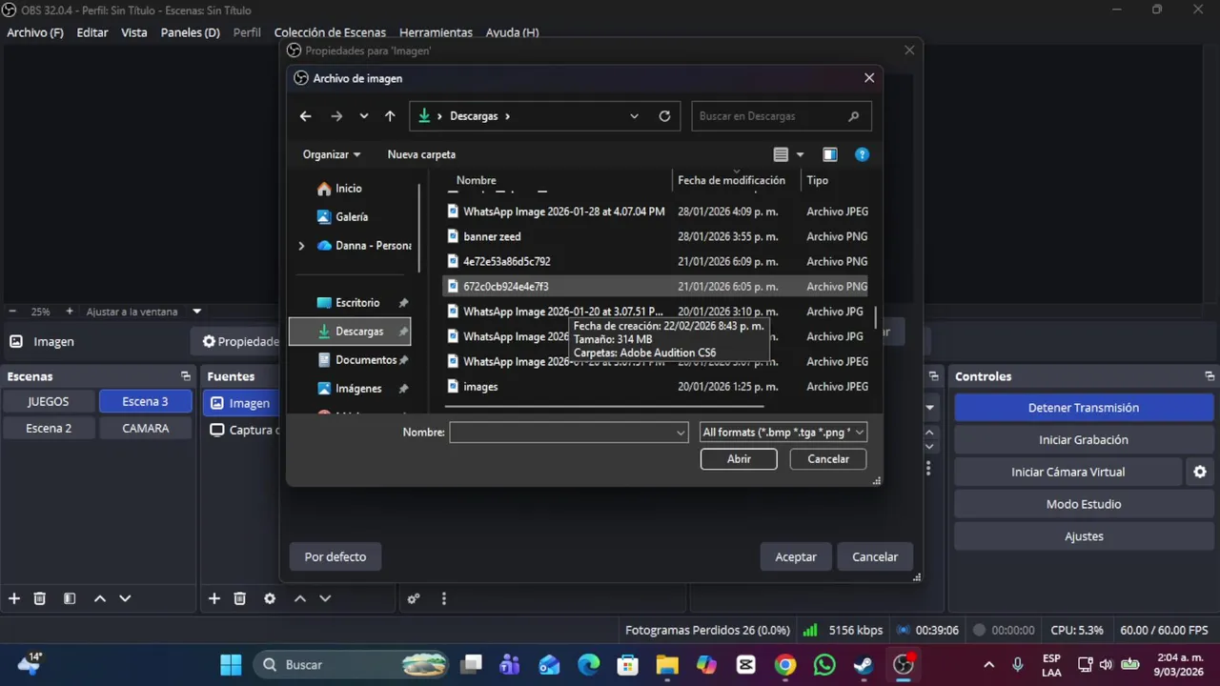1220x686 pixels.
Task: Open Windows Start menu
Action: point(231,665)
